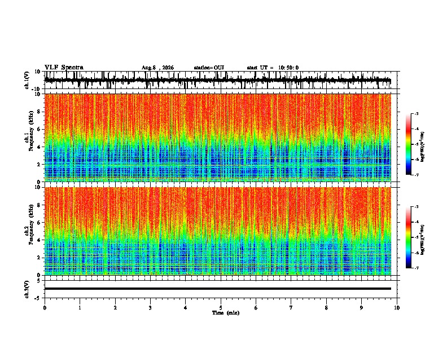Image resolution: width=447 pixels, height=345 pixels.
Task: Click the -3 label on ch.2 color bar
Action: coord(416,207)
